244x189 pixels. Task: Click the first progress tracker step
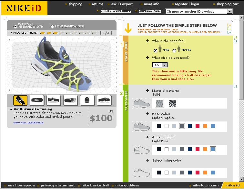42,33
